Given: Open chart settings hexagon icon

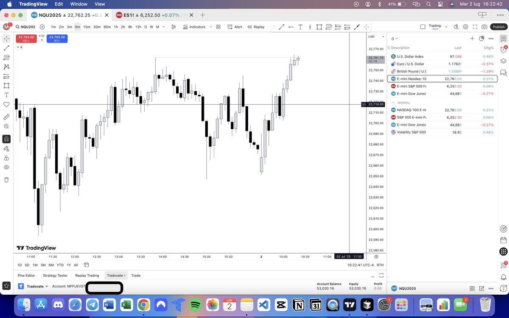Looking at the screenshot, I should click(x=466, y=27).
